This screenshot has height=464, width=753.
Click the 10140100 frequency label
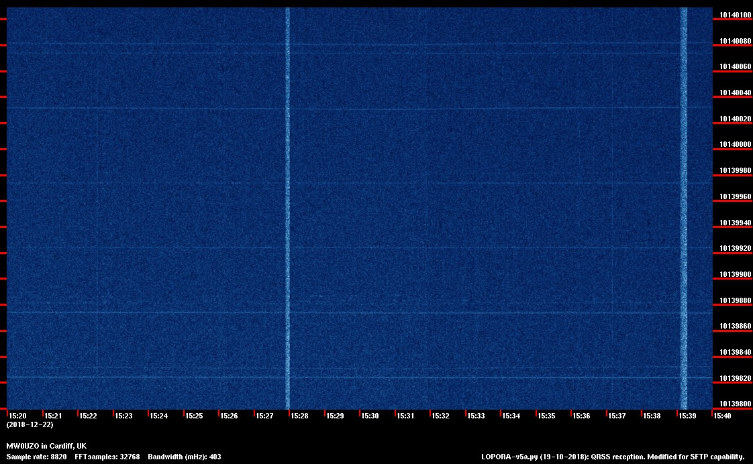pos(736,15)
